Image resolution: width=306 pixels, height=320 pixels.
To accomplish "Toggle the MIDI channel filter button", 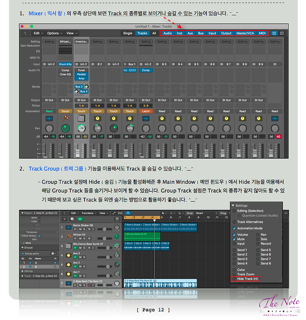I will coord(262,33).
